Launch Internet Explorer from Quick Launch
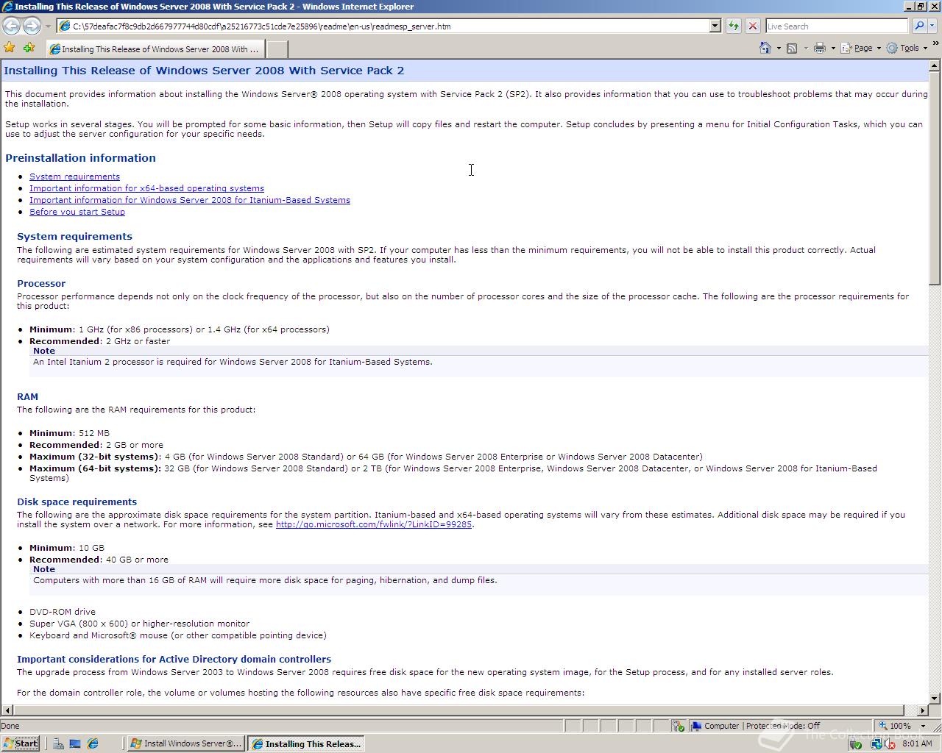 pyautogui.click(x=93, y=743)
